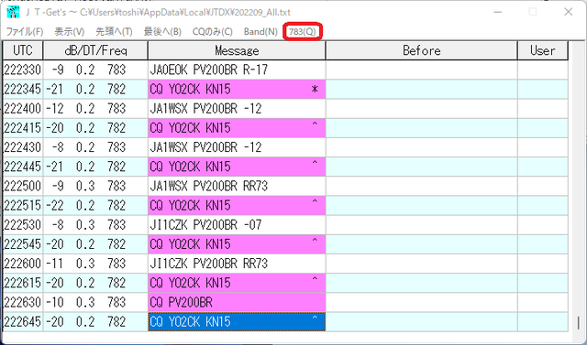
Task: Click the 最後へ(B) menu item
Action: (x=162, y=32)
